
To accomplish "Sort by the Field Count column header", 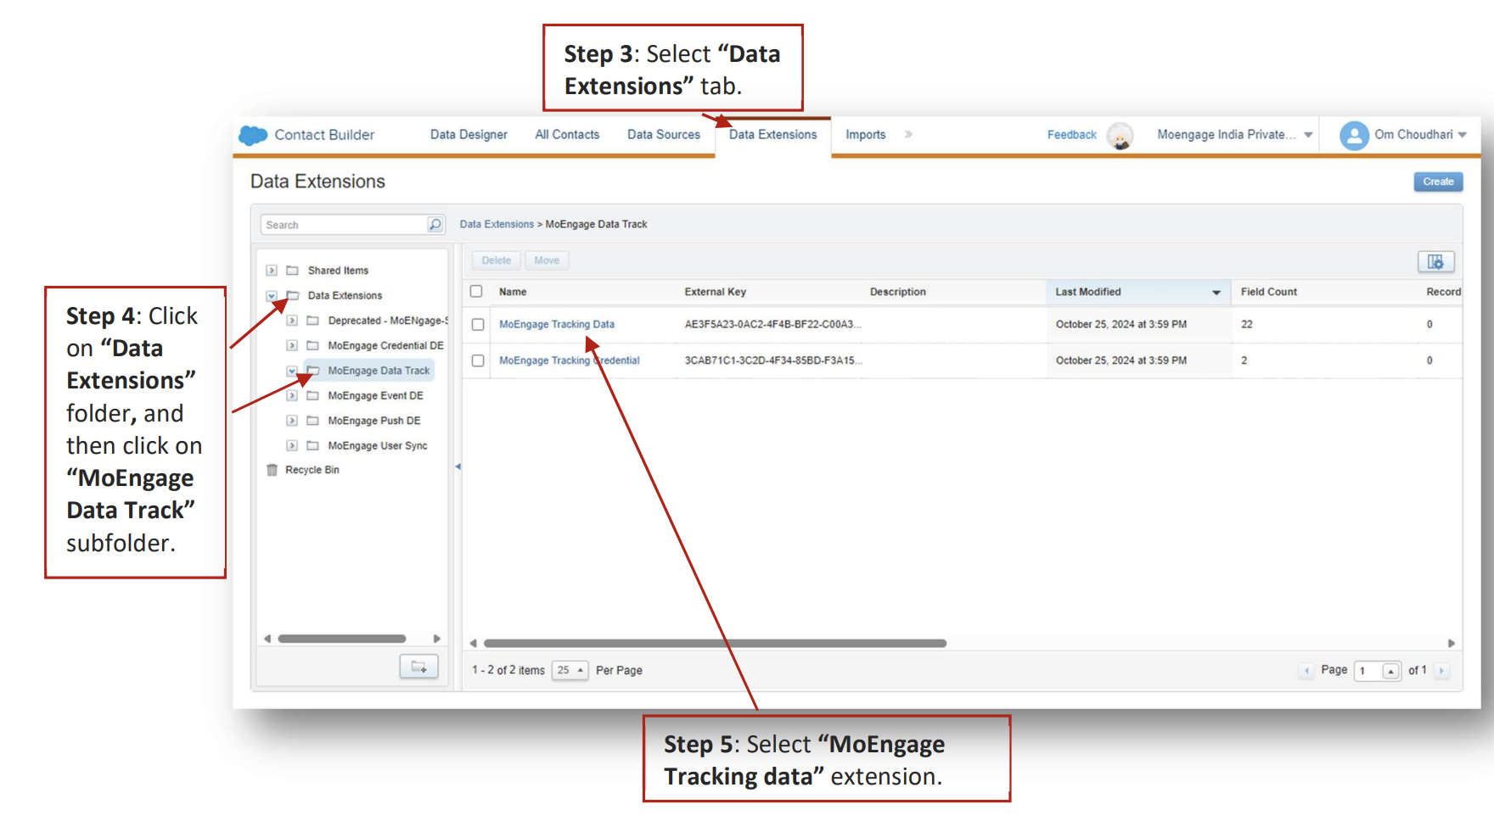I will [1269, 292].
